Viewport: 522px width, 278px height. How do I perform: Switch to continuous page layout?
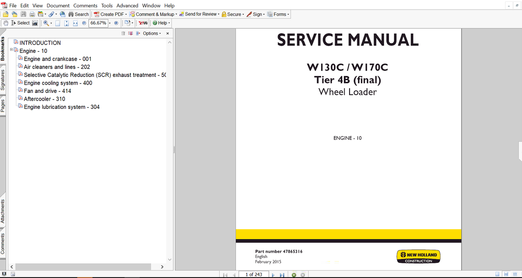pos(506,274)
